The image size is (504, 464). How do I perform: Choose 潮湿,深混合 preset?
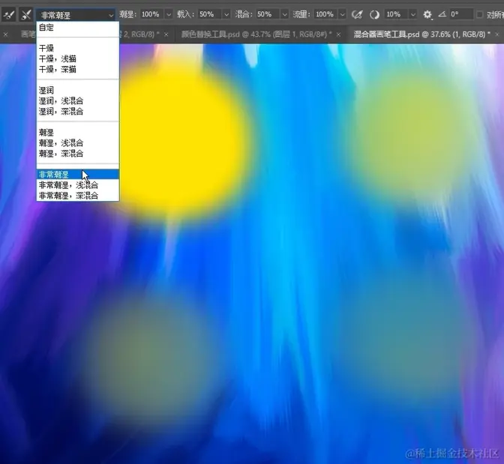78,153
